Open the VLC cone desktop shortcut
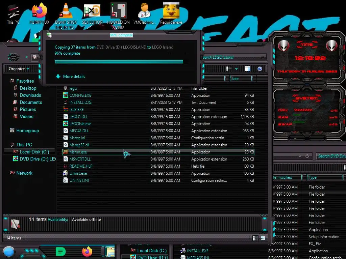This screenshot has width=346, height=259. [66, 16]
